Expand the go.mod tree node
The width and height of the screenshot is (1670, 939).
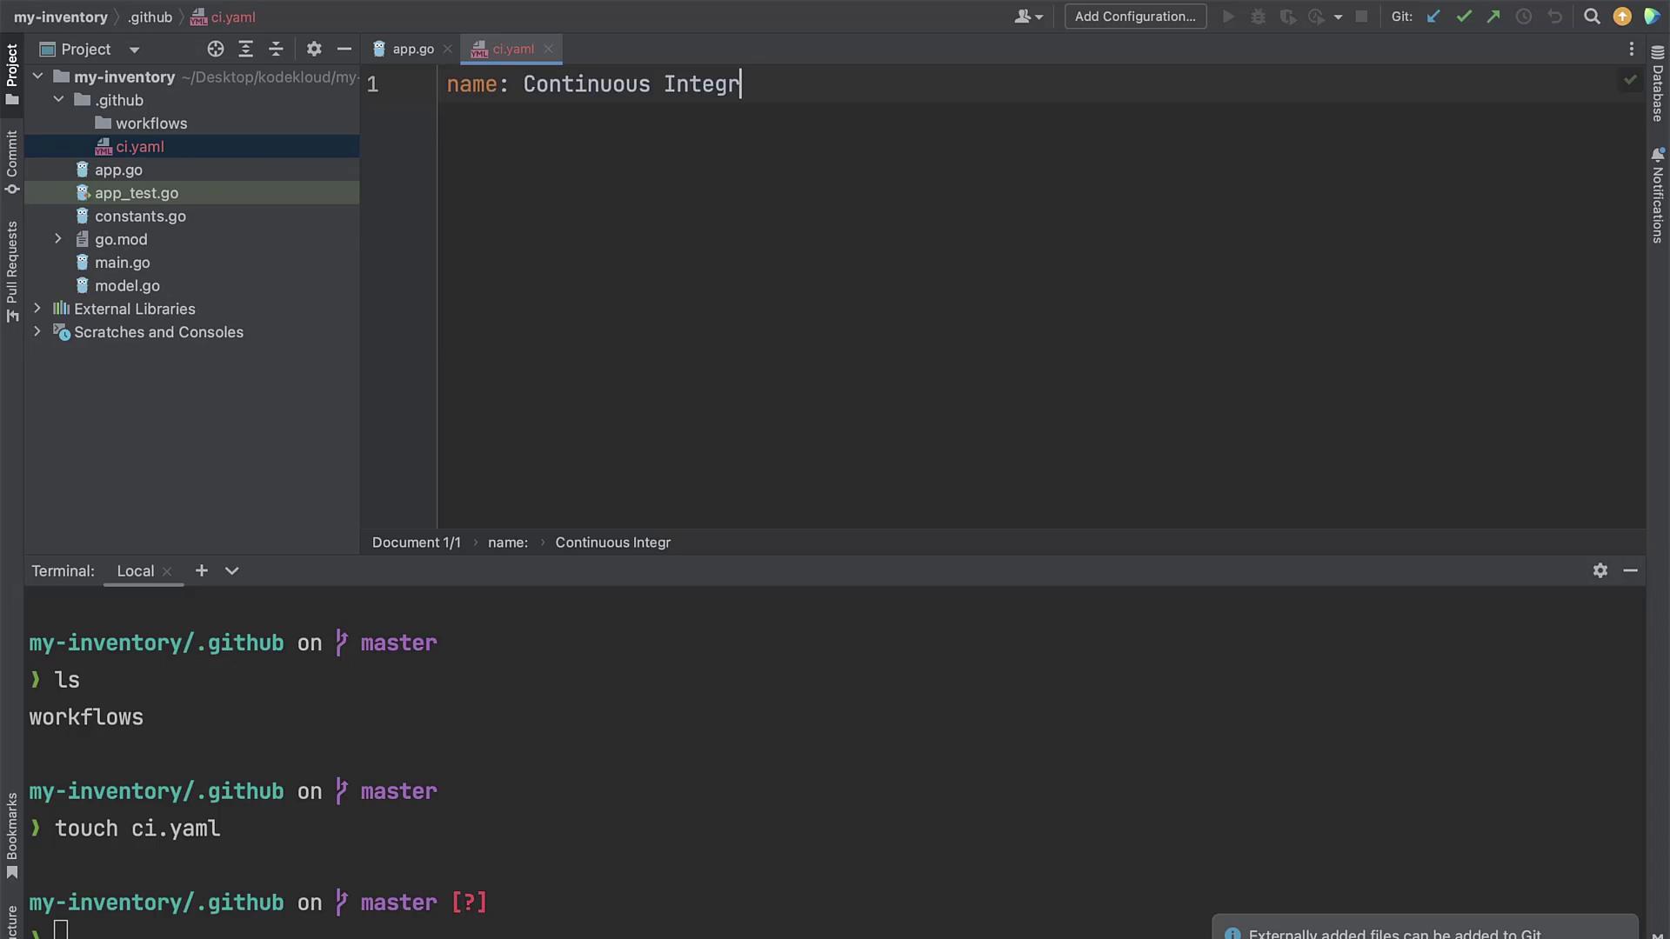pyautogui.click(x=58, y=239)
